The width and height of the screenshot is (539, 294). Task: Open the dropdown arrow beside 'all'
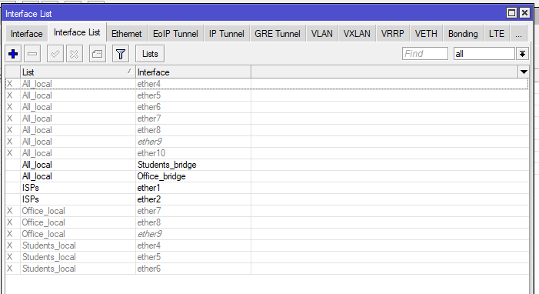522,54
